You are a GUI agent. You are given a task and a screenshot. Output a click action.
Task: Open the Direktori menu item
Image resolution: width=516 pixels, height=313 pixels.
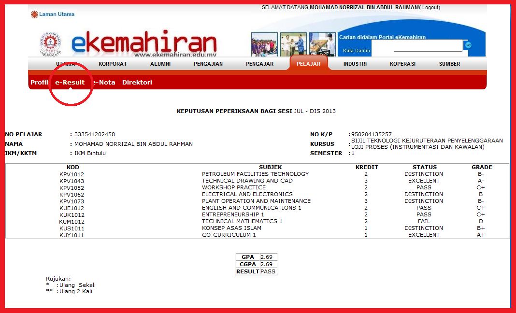pyautogui.click(x=138, y=82)
